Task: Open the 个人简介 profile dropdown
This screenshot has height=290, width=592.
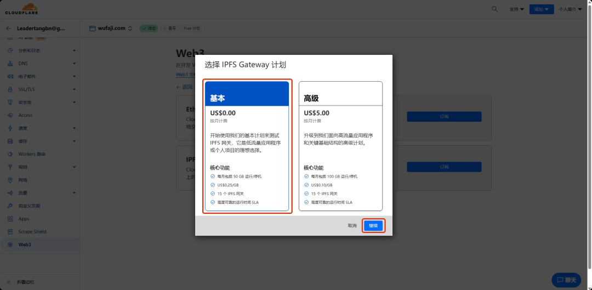Action: [571, 9]
